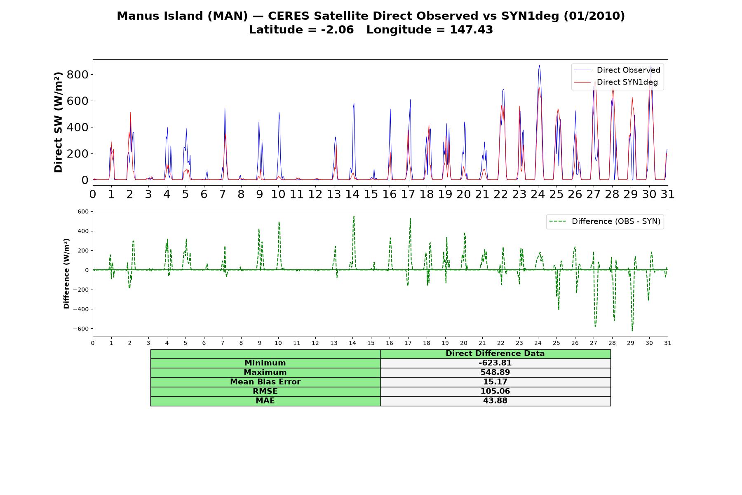Select the Maximum value 548.89 cell
Viewport: 742px width, 495px height.
[x=495, y=372]
